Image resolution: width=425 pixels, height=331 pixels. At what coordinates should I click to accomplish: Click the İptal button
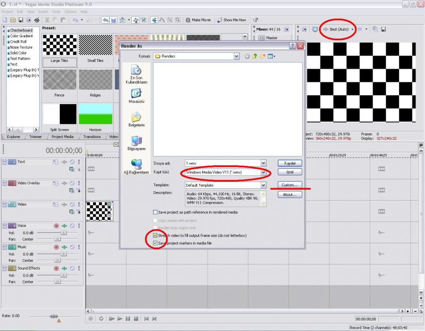click(290, 172)
